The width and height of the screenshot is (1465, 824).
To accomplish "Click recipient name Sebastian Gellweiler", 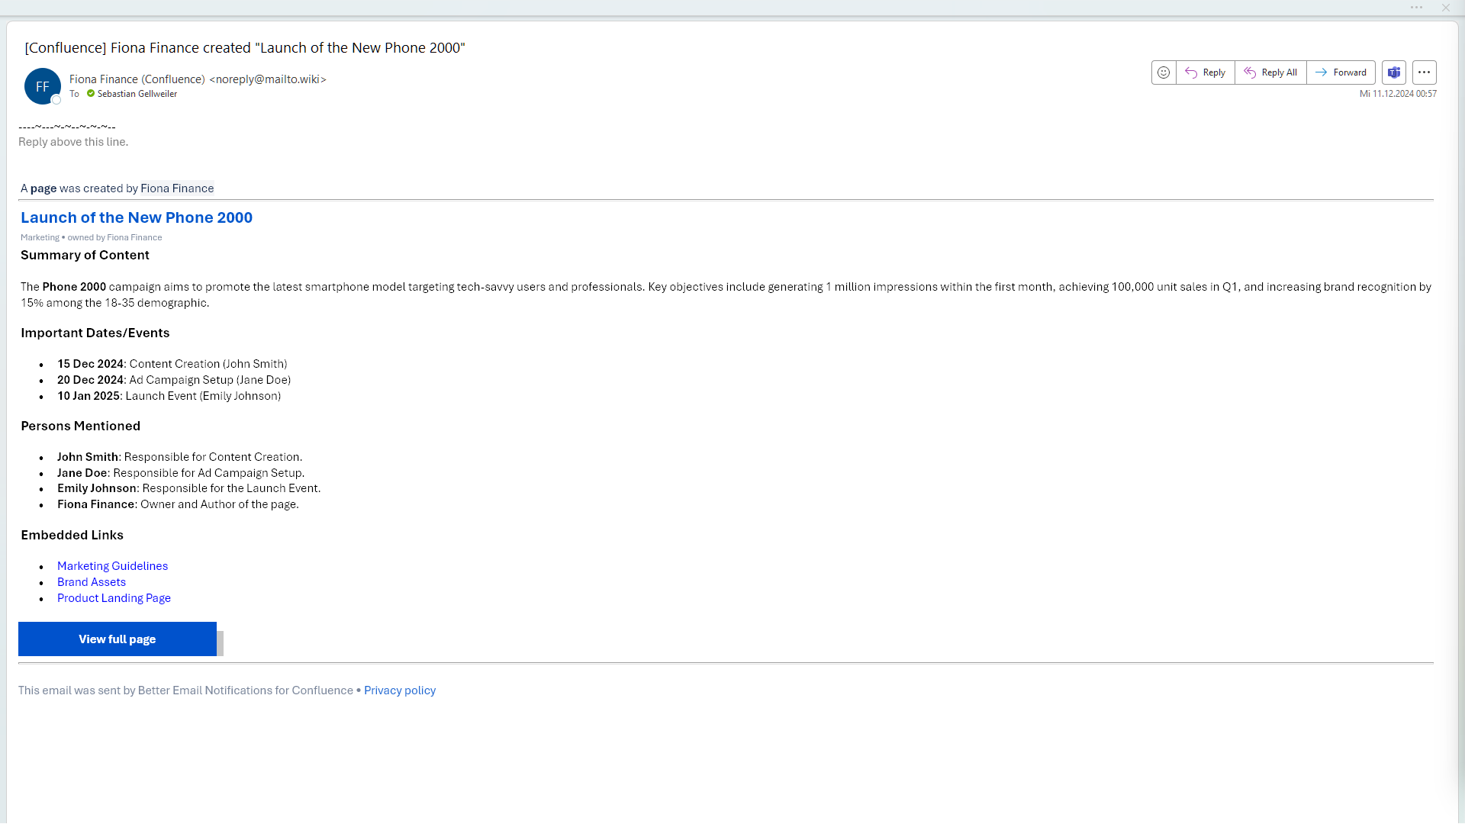I will click(137, 94).
